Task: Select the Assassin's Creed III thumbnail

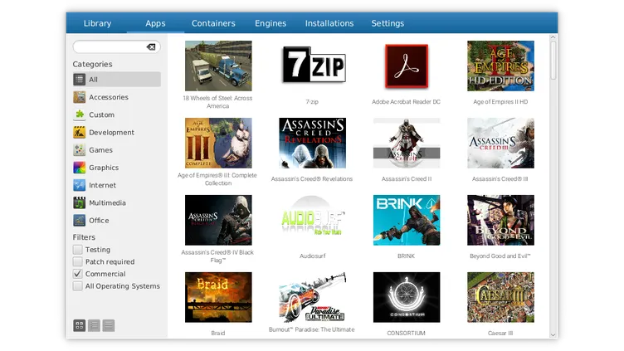Action: (x=500, y=143)
